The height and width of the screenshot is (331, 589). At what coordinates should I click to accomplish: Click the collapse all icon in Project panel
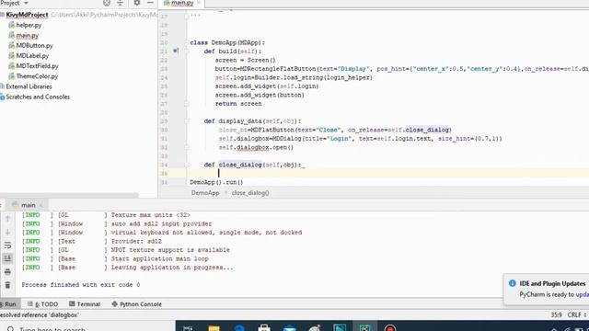[x=121, y=3]
